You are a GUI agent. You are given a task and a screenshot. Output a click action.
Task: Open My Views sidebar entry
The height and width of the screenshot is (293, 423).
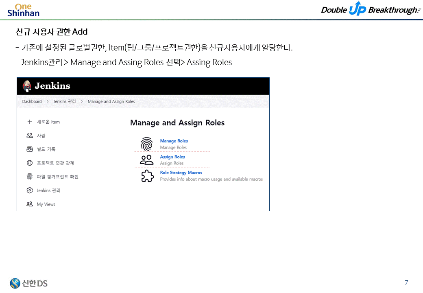46,204
